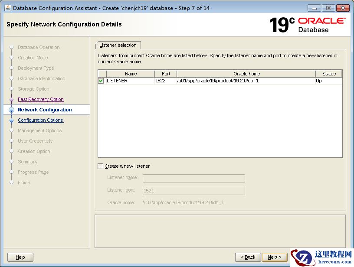Uncheck the LISTENER row checkbox
The width and height of the screenshot is (354, 267).
click(101, 81)
